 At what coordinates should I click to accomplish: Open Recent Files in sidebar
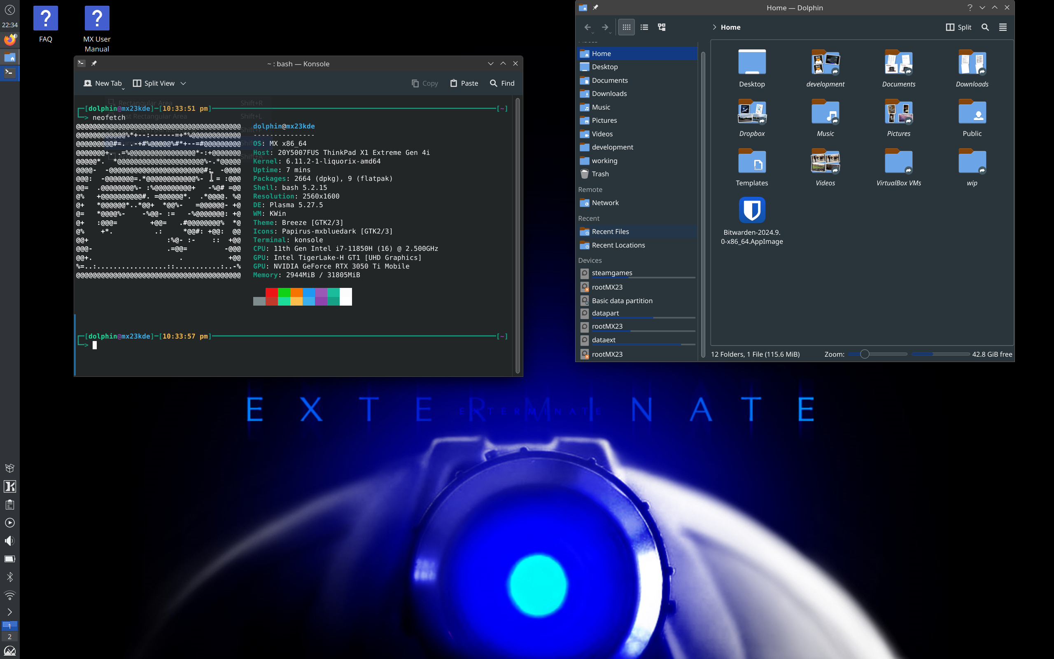[x=637, y=231]
